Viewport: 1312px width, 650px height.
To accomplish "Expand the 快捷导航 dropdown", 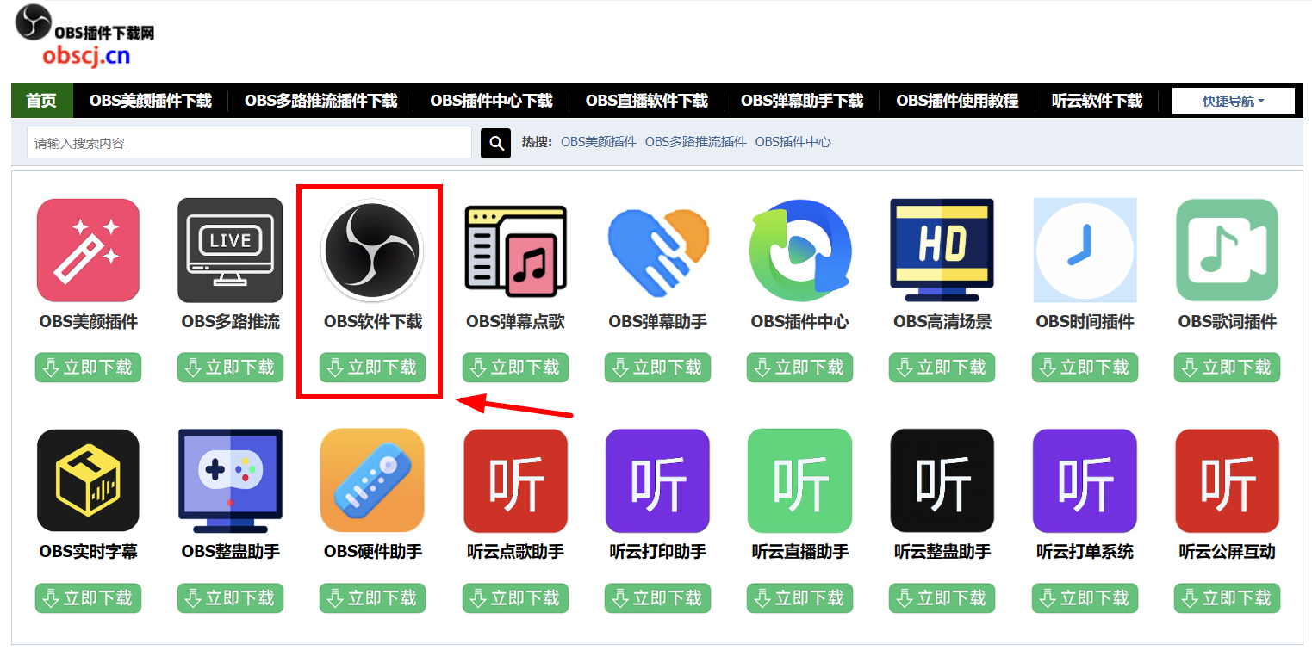I will (x=1233, y=101).
